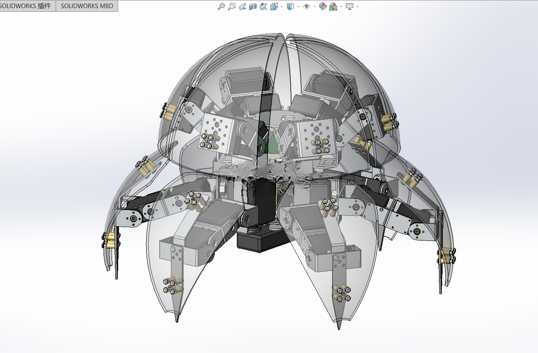Toggle the Section View tool
The width and height of the screenshot is (538, 353).
253,6
